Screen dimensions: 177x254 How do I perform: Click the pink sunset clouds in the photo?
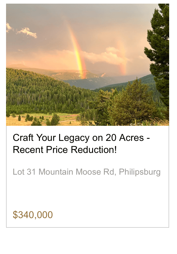(104, 57)
